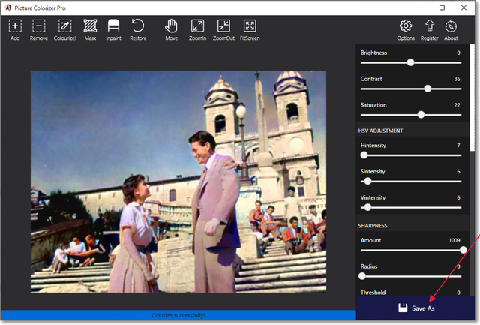480x325 pixels.
Task: Click the ZoomIn icon
Action: click(x=198, y=26)
